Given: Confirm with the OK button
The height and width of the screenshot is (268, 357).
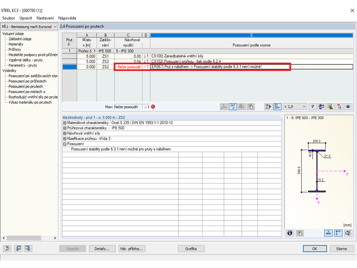Looking at the screenshot, I should tap(315, 249).
